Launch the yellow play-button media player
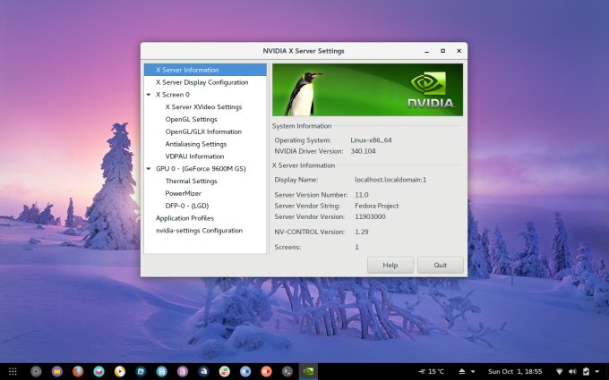Image resolution: width=609 pixels, height=380 pixels. pos(120,371)
